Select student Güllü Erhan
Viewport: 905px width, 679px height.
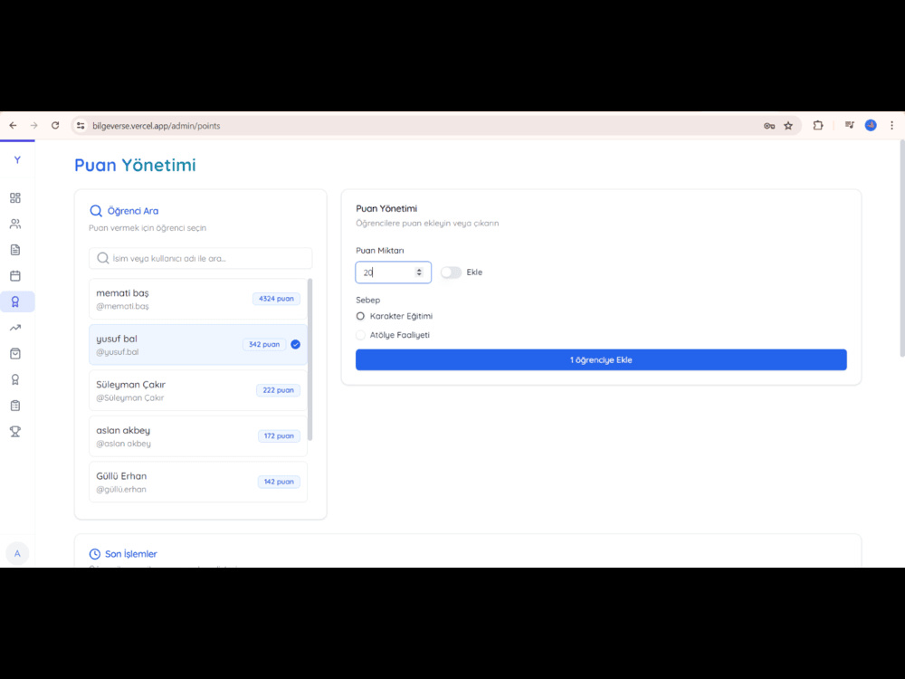198,482
